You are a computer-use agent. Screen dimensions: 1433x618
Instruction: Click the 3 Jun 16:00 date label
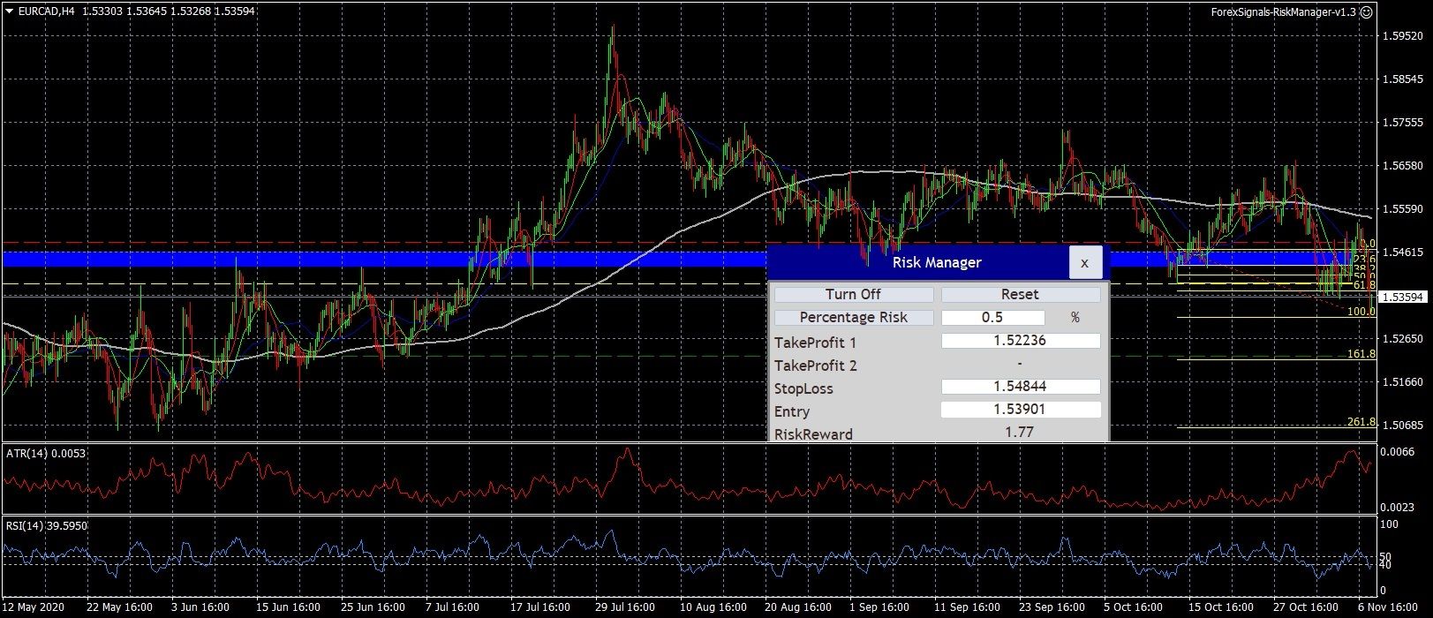200,608
